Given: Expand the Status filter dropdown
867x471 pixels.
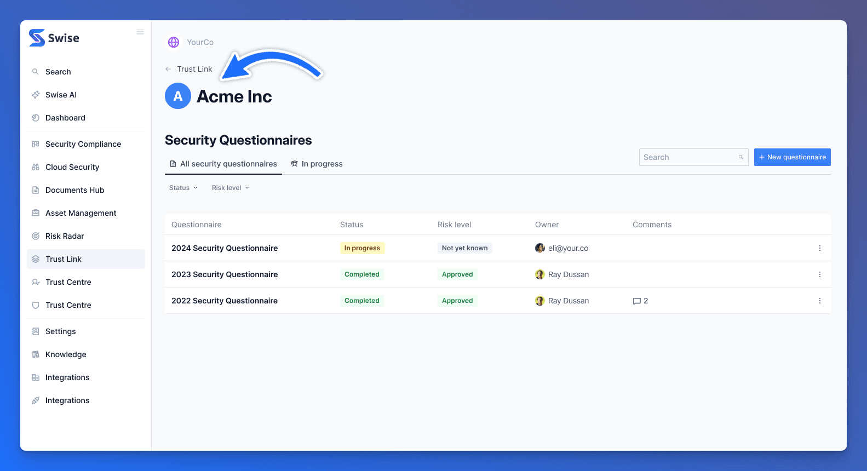Looking at the screenshot, I should (x=183, y=188).
